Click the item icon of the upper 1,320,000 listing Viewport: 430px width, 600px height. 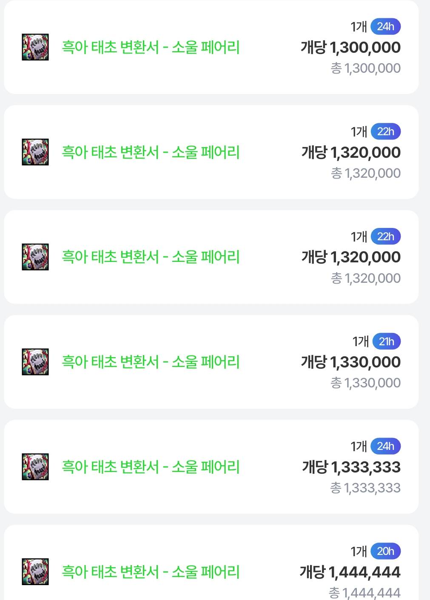[x=35, y=152]
